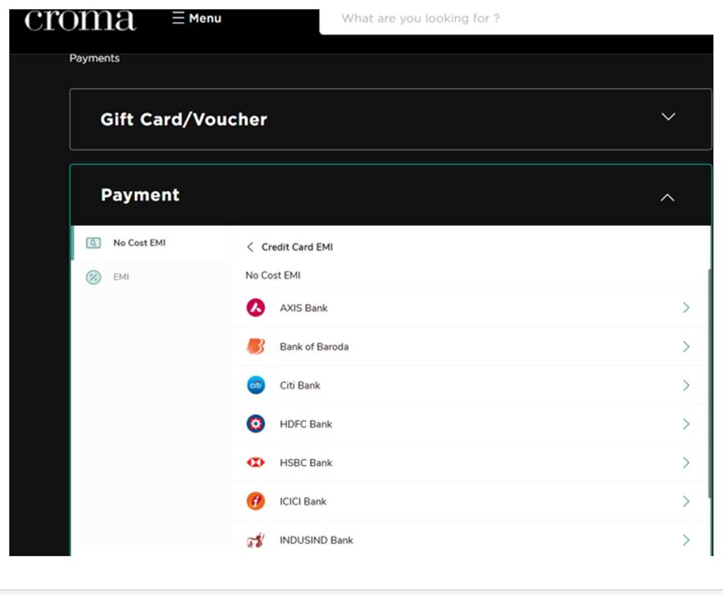Click the Croma logo
The width and height of the screenshot is (723, 595).
[80, 21]
